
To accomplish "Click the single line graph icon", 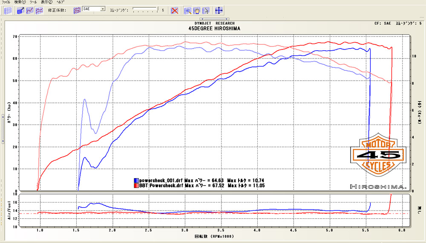I will 30,10.
